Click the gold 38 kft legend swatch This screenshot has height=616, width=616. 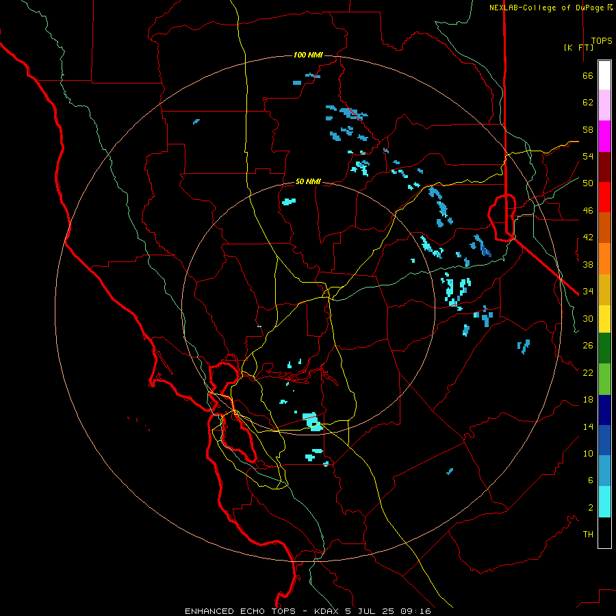[604, 290]
